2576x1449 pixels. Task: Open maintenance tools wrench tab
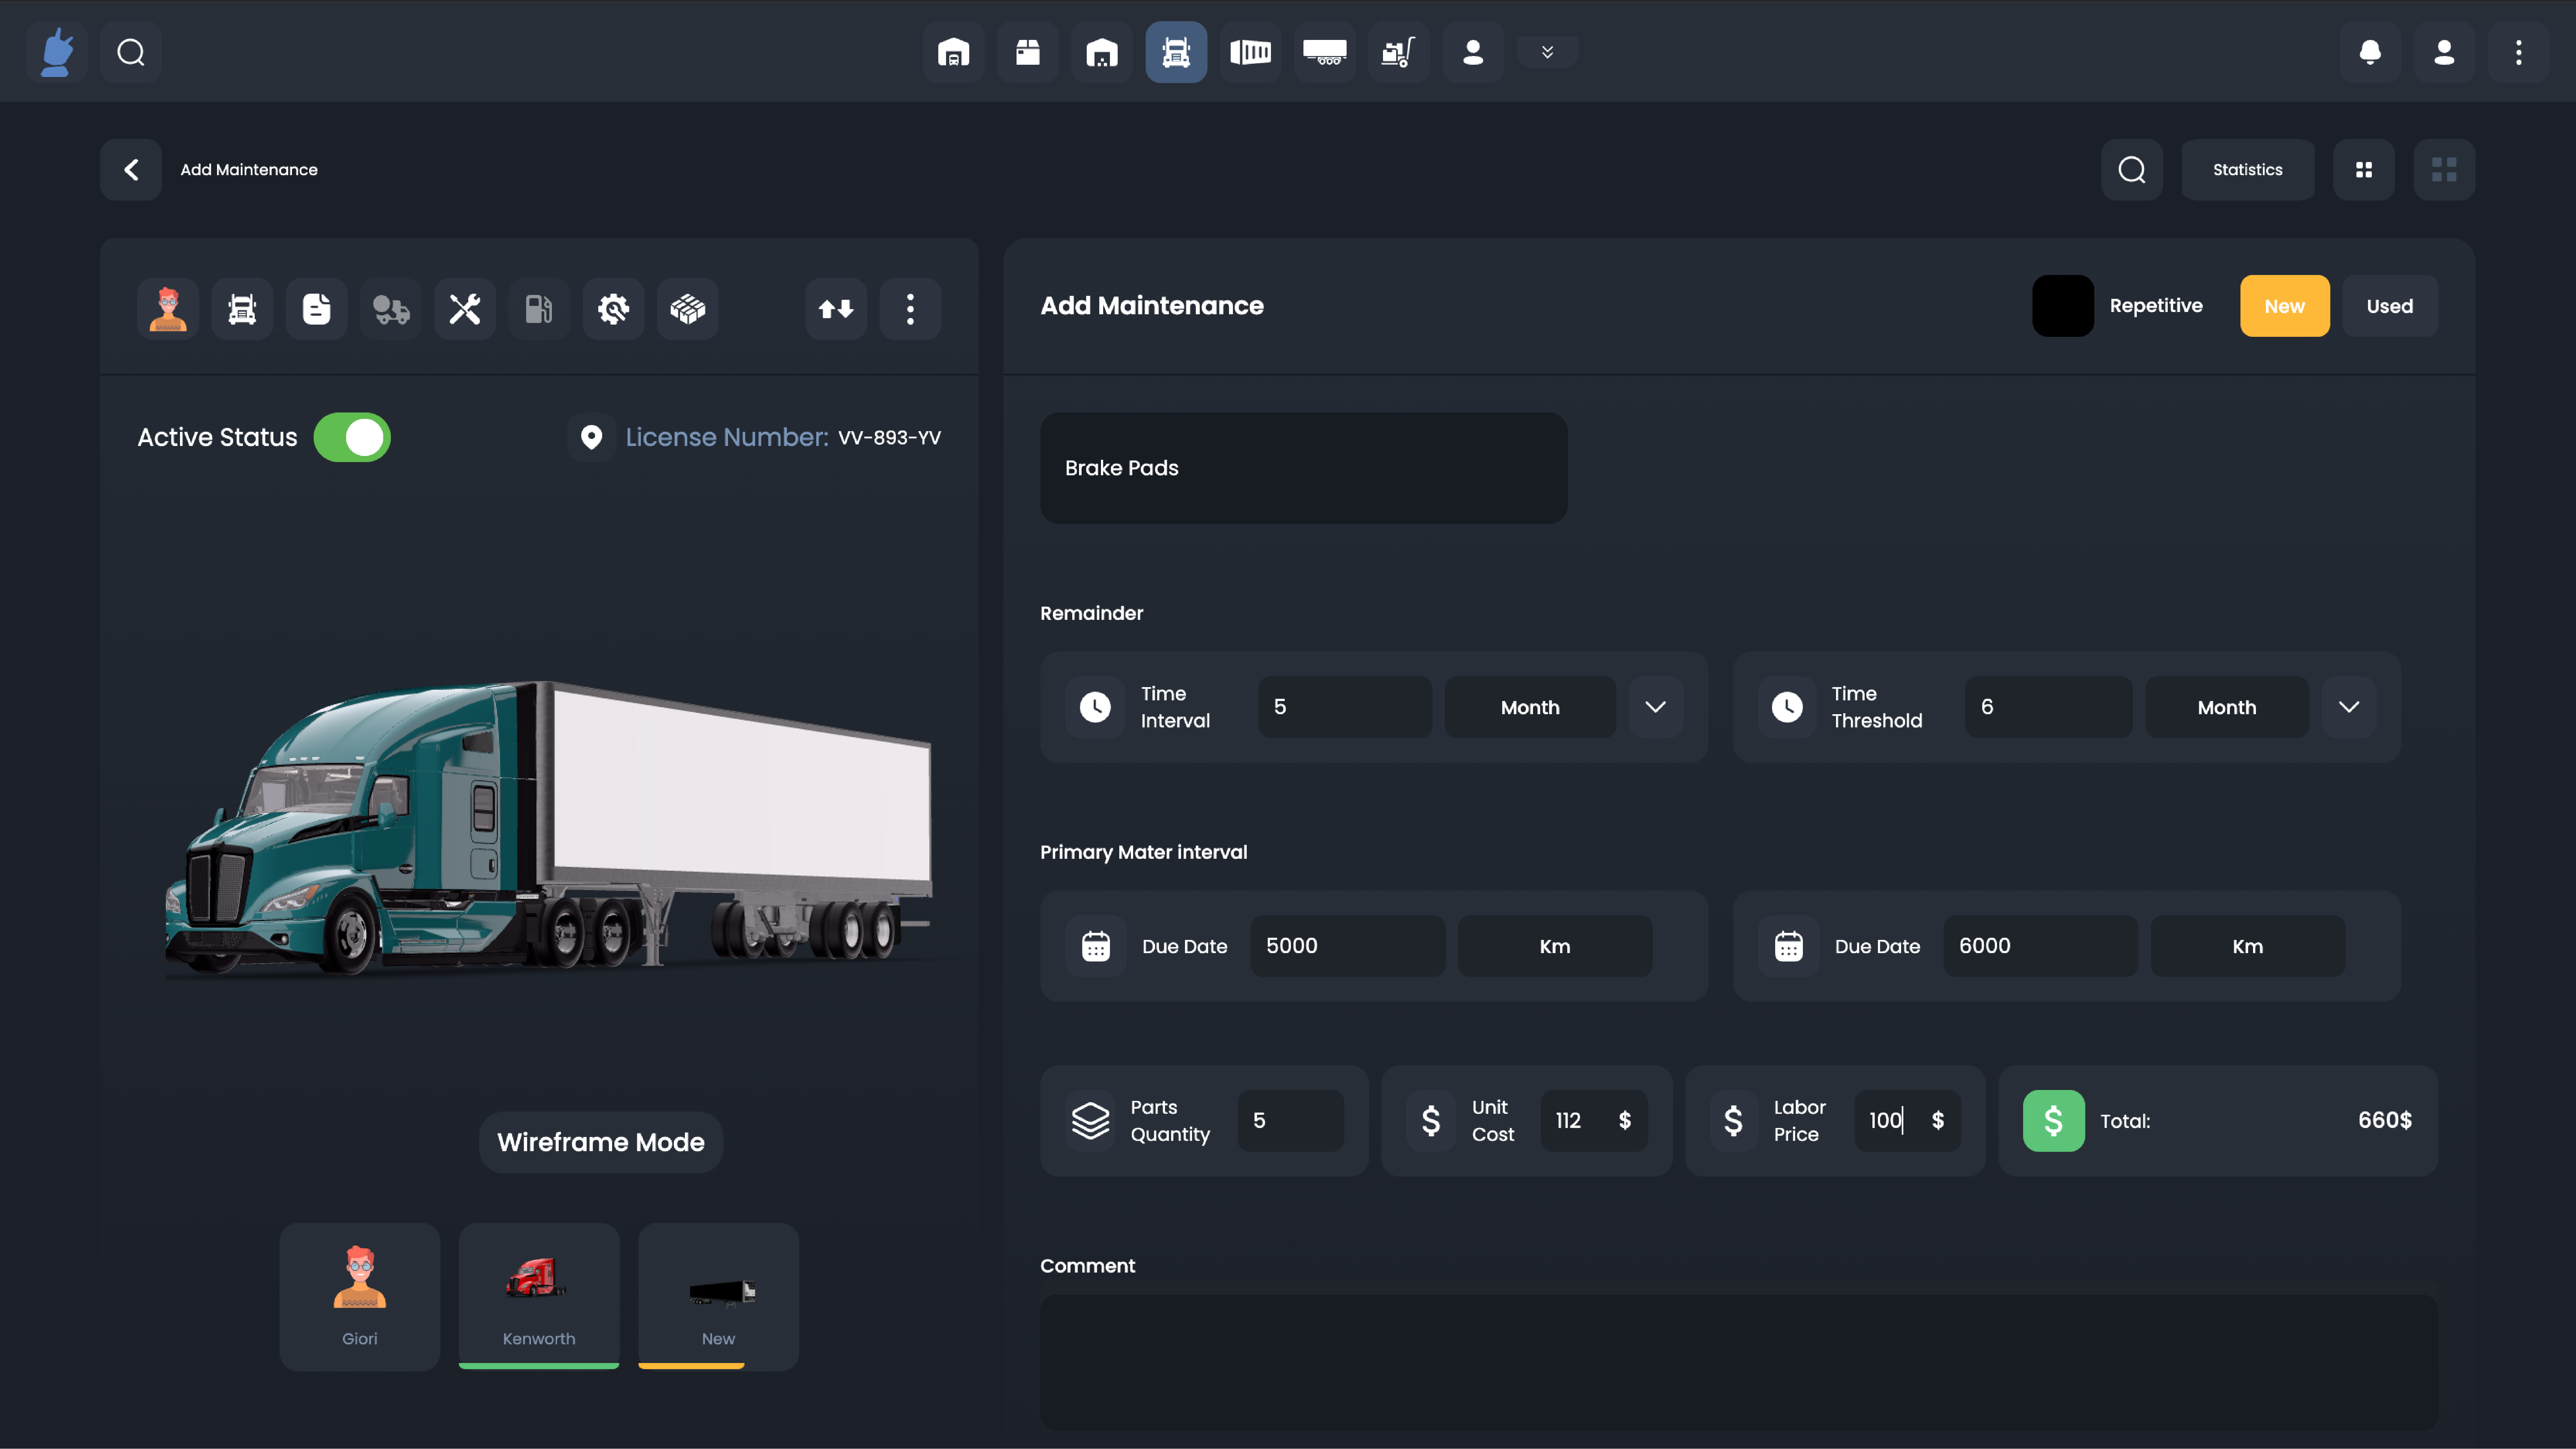pos(465,309)
